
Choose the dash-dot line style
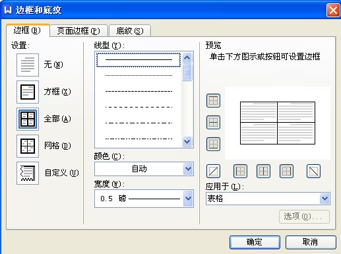139,123
